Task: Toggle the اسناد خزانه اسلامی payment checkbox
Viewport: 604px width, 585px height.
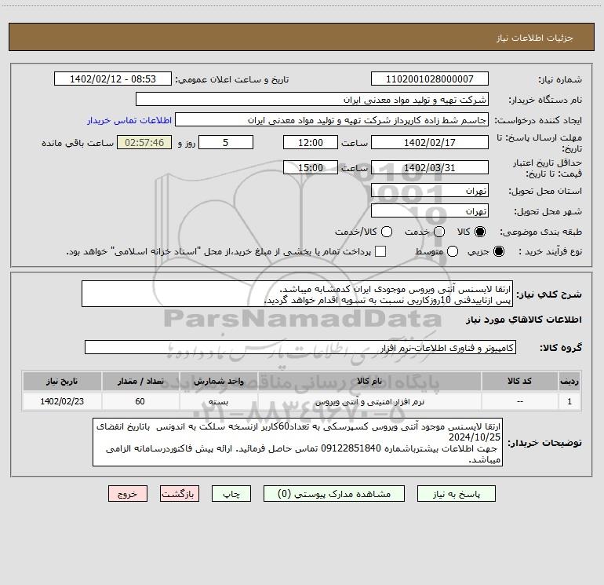Action: click(380, 251)
